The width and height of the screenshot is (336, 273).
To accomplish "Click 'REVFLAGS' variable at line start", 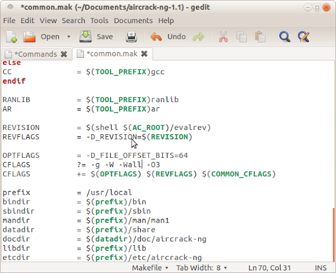I will coord(21,137).
